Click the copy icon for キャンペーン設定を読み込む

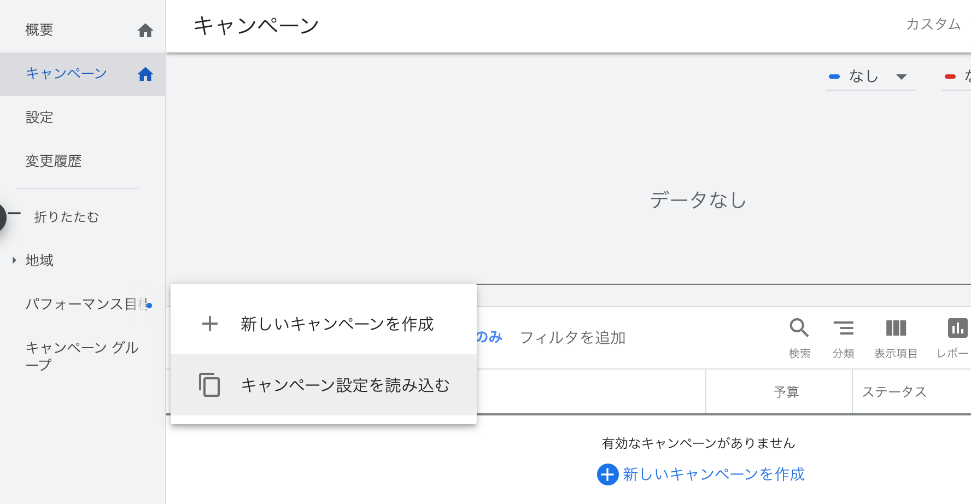(x=209, y=385)
